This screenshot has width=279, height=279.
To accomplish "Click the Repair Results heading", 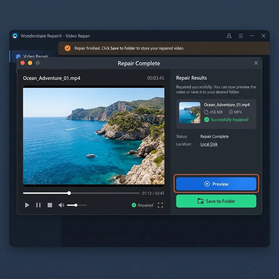I will click(192, 78).
